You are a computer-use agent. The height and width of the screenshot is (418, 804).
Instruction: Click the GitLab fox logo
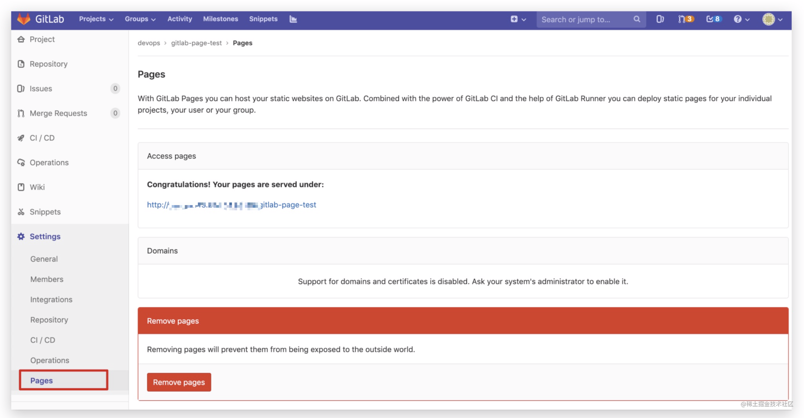coord(24,19)
